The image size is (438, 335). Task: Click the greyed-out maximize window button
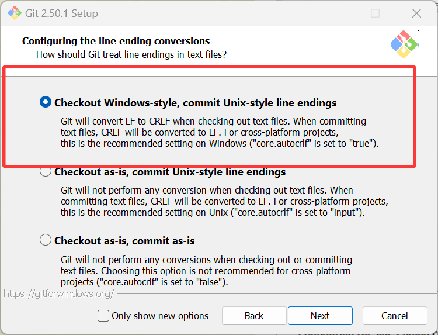(x=375, y=13)
